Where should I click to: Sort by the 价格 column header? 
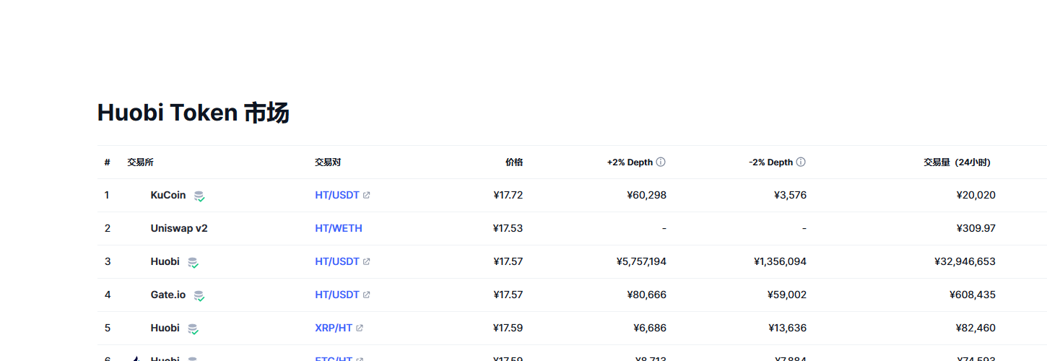[x=514, y=162]
